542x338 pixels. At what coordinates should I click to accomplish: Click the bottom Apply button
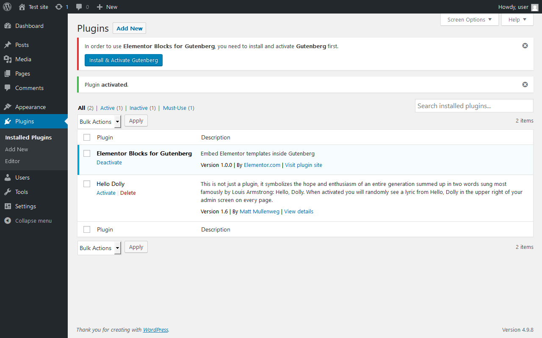tap(136, 247)
